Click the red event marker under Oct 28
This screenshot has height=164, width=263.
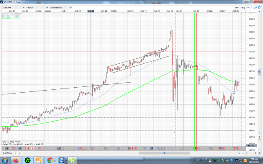[x=234, y=148]
